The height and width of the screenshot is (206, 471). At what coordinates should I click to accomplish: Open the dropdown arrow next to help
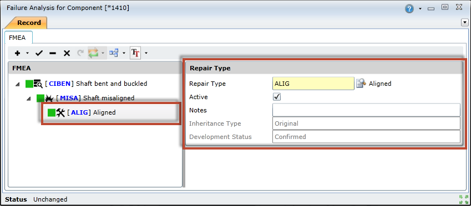click(x=420, y=9)
